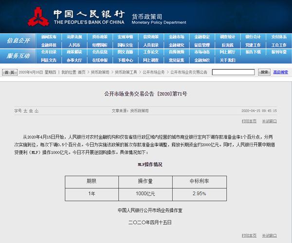Select the 金融稳定 menu item
292x243 pixels.
202,37
